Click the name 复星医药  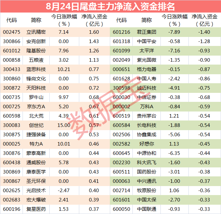36,209
